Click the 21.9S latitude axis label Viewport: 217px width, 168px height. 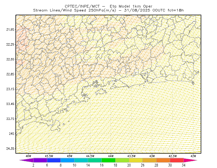pos(10,29)
